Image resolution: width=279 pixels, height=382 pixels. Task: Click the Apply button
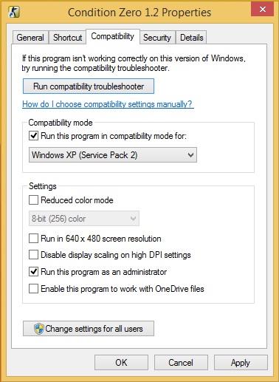coord(241,362)
